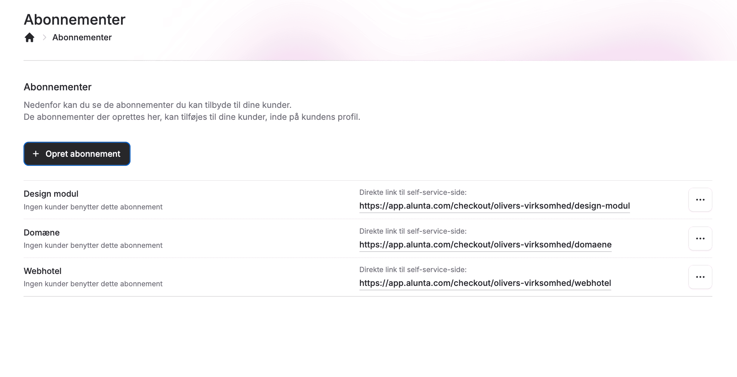Click the home icon in breadcrumb
Screen dimensions: 737x377
(30, 38)
